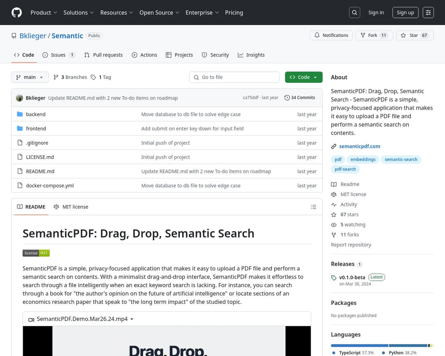Open the Bklieger owner link

pos(33,36)
